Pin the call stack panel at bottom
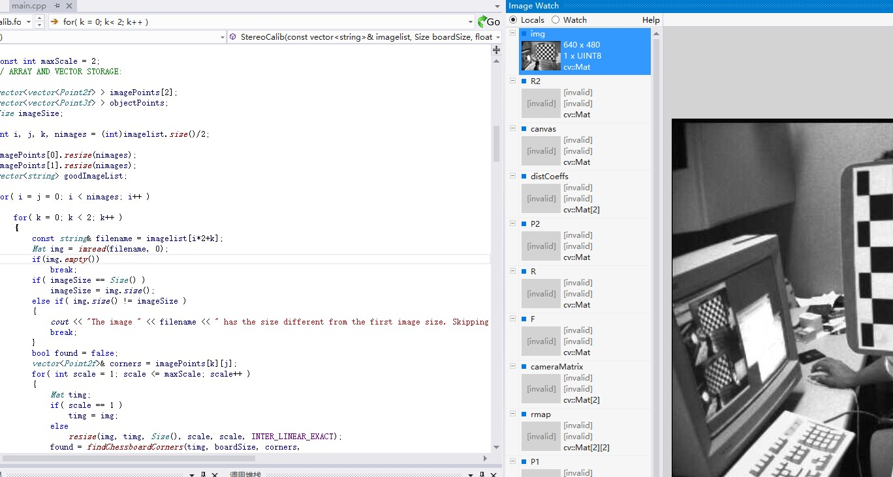893x477 pixels. (x=482, y=474)
